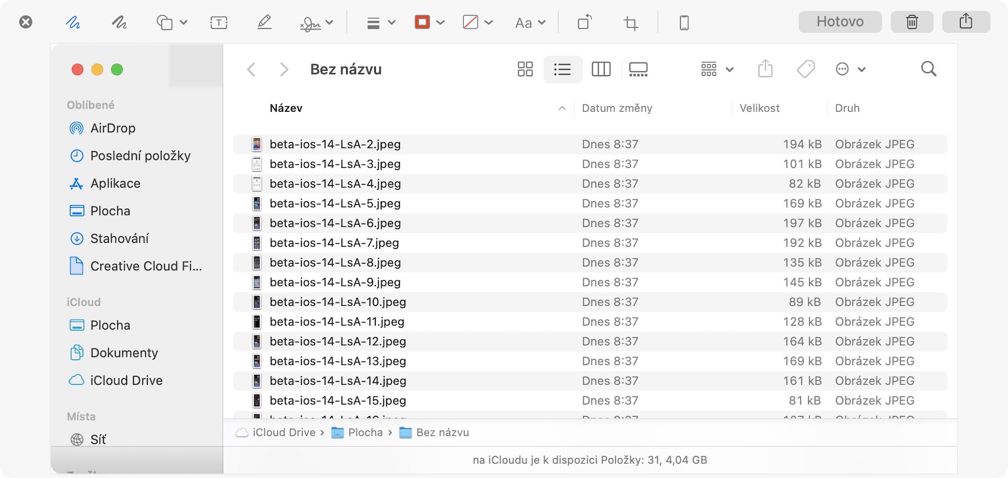
Task: Click the Hotovo button
Action: [x=840, y=22]
